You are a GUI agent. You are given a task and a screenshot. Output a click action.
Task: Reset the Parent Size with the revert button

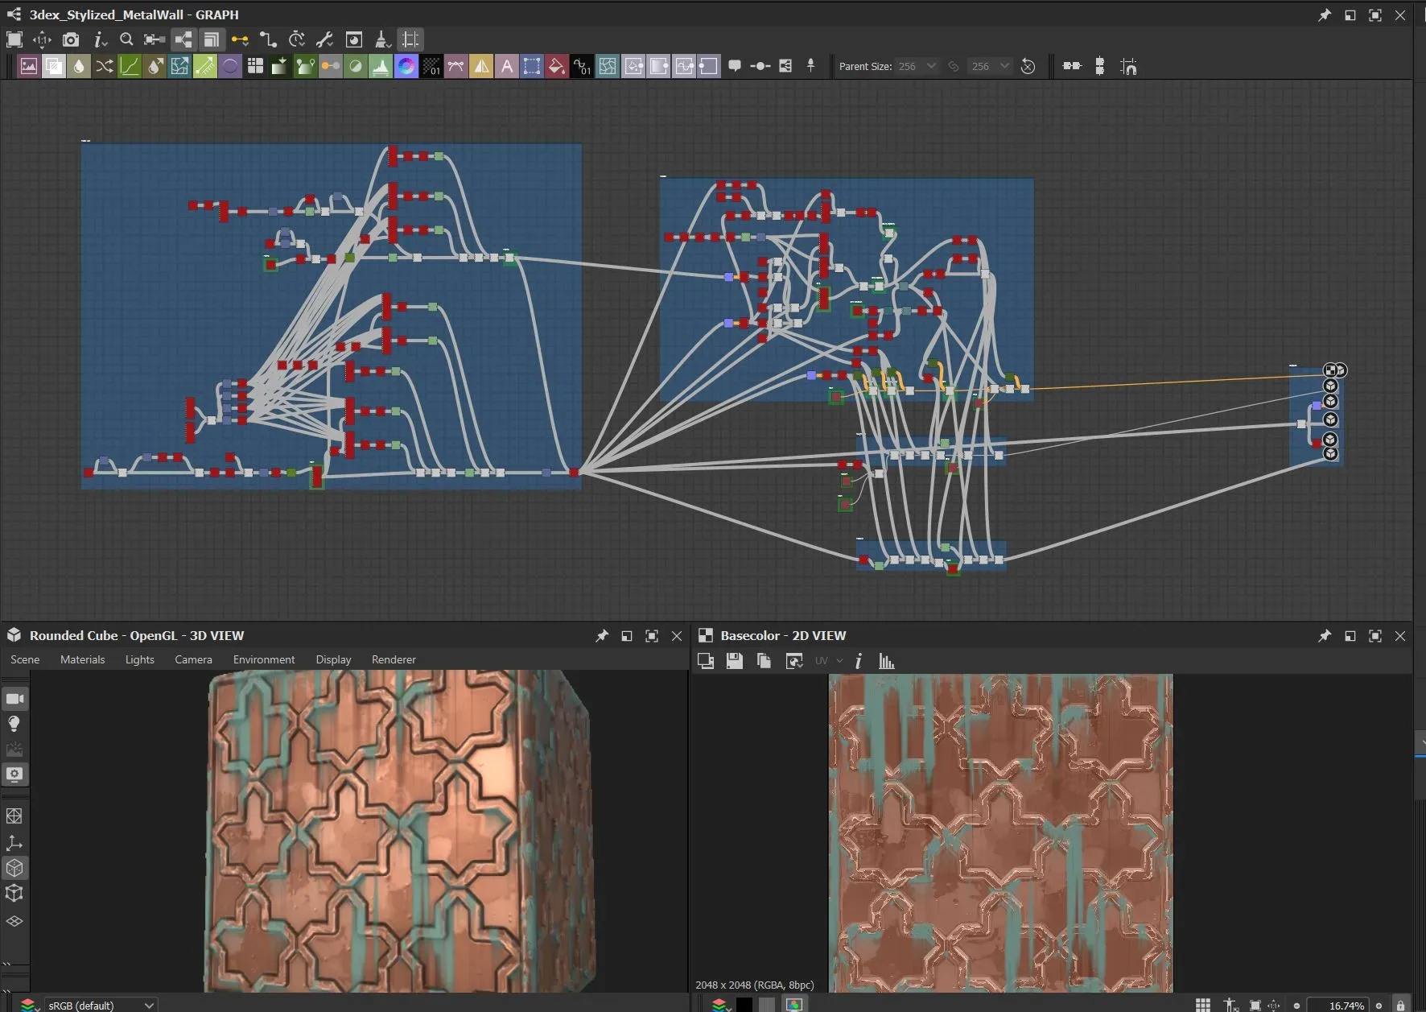pyautogui.click(x=1028, y=66)
